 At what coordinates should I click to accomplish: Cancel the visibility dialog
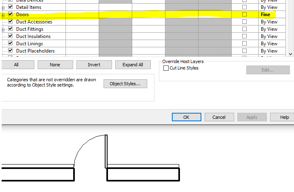(219, 117)
